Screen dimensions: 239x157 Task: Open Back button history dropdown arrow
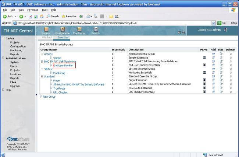(16, 16)
